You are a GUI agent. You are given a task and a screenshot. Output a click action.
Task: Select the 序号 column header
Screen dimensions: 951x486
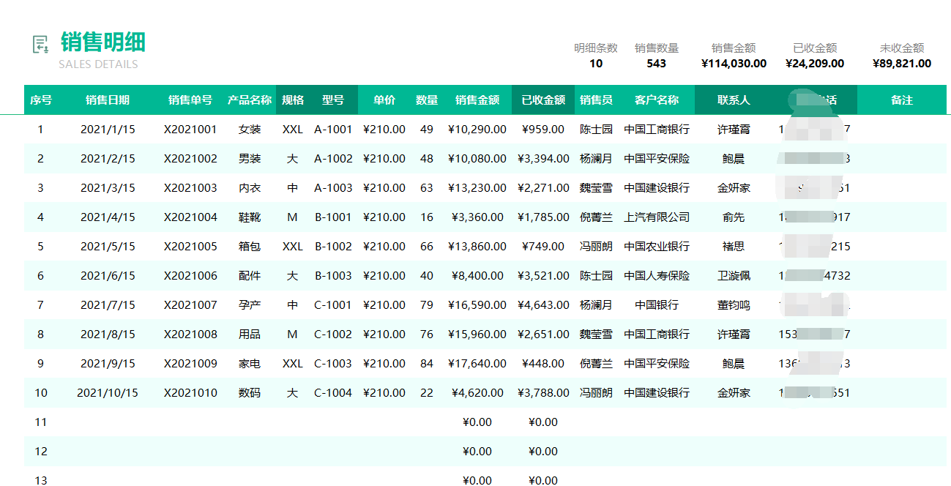coord(40,100)
